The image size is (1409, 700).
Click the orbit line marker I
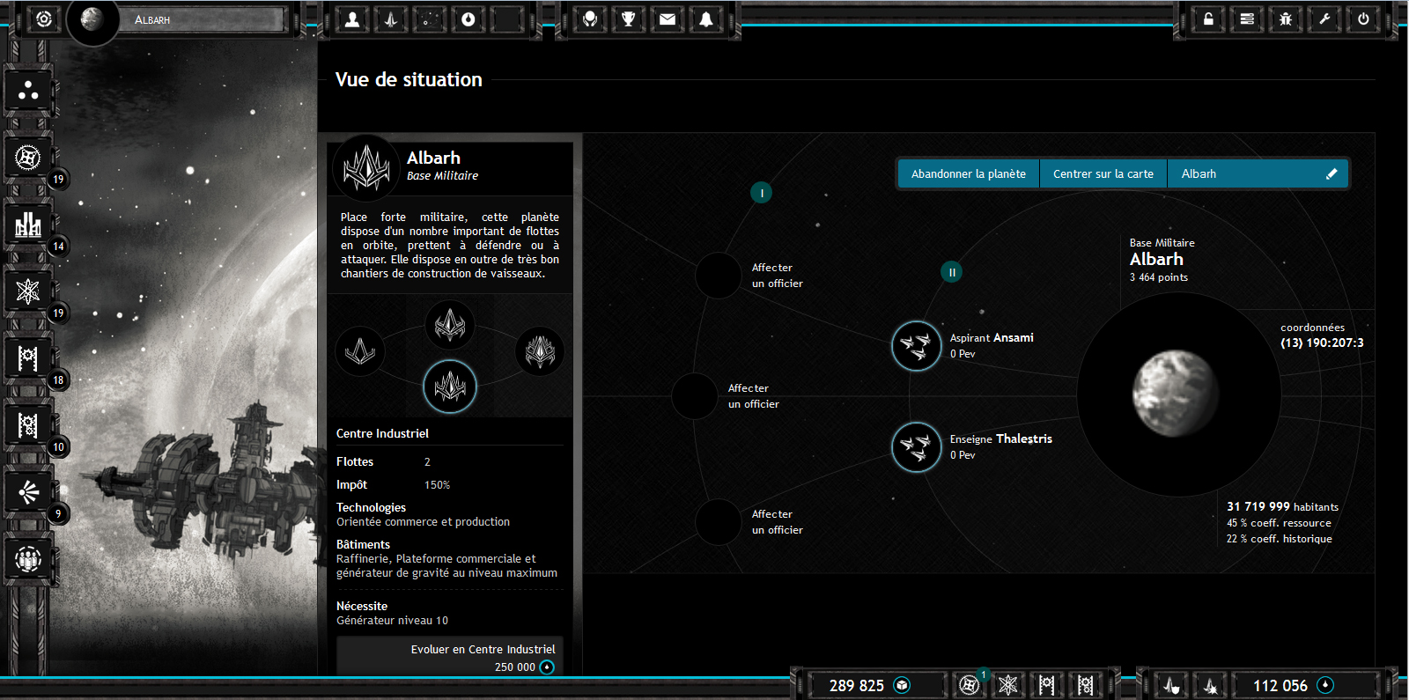[x=762, y=193]
